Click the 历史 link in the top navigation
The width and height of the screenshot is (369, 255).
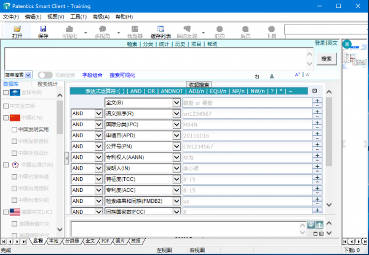point(180,44)
